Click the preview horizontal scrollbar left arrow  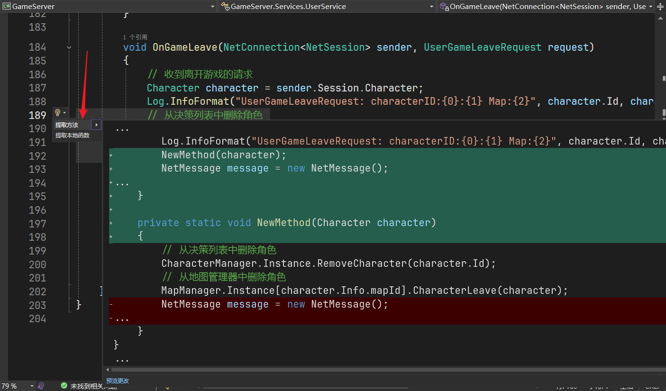(x=108, y=369)
